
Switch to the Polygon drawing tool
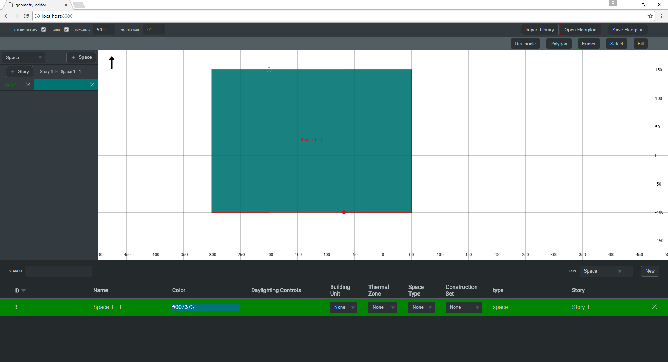point(559,44)
